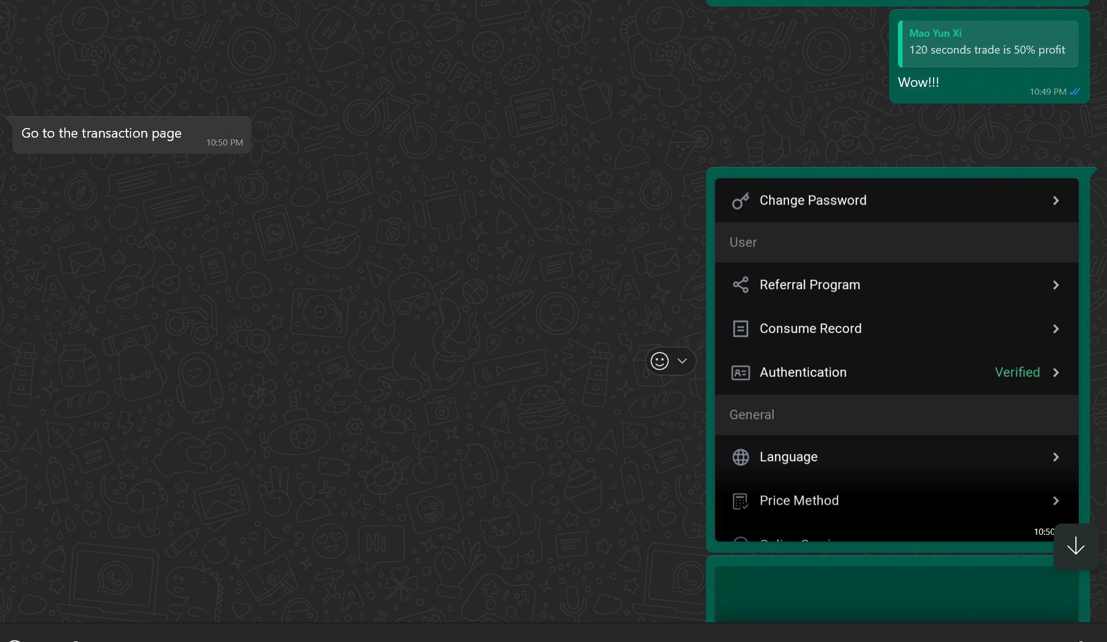Click the green Verified status label
The width and height of the screenshot is (1107, 642).
1017,372
